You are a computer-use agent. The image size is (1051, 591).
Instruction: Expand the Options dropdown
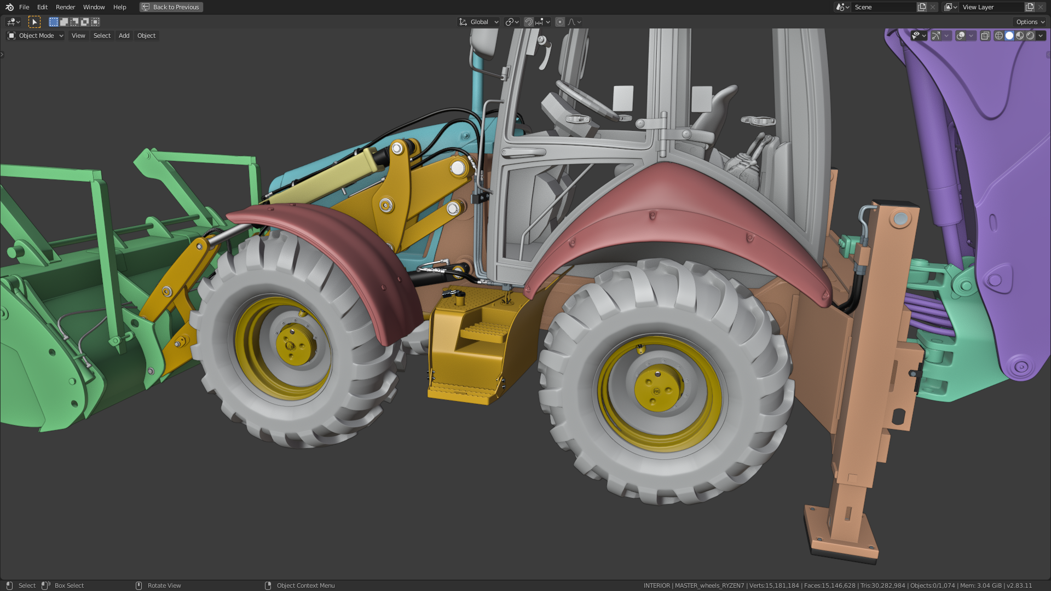tap(1030, 22)
